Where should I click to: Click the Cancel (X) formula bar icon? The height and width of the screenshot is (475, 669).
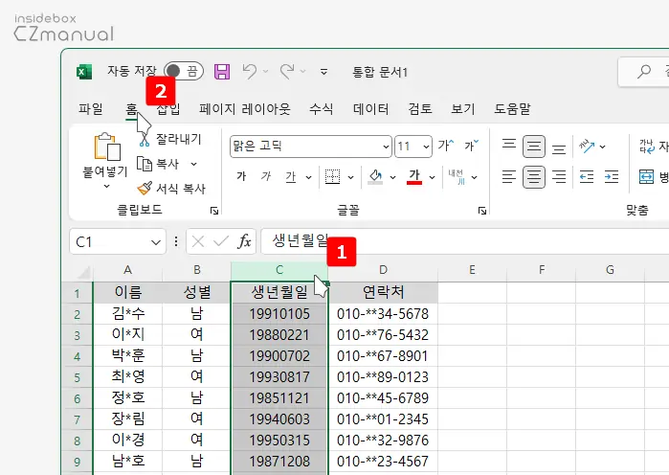(x=197, y=242)
